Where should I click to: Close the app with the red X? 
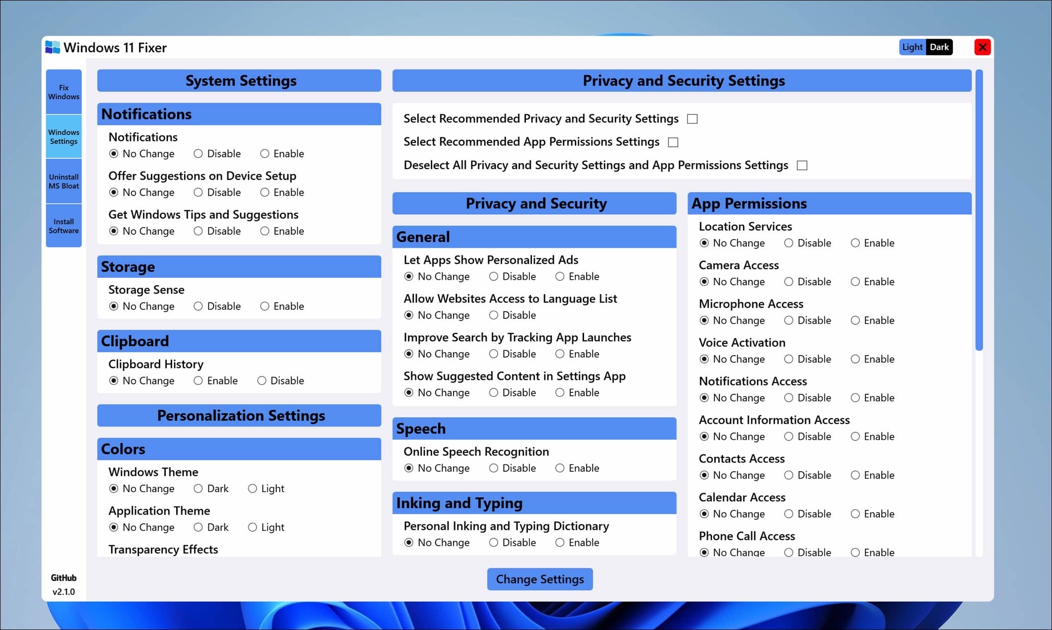982,47
